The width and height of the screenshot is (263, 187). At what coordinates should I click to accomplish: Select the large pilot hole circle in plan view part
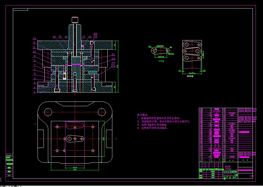pyautogui.click(x=69, y=139)
